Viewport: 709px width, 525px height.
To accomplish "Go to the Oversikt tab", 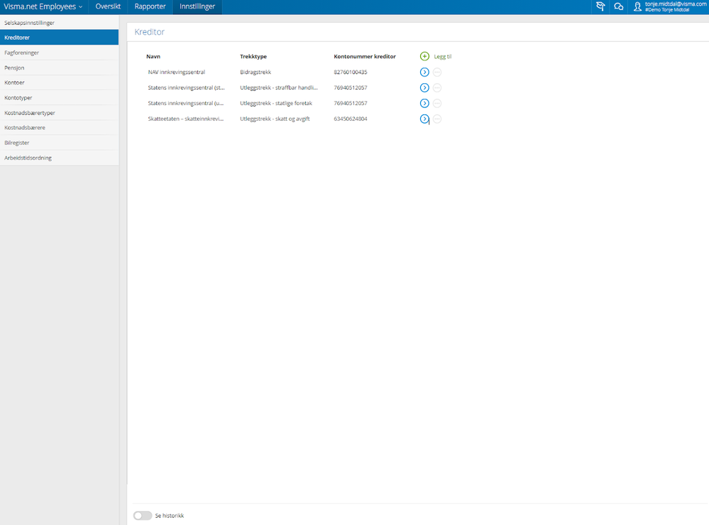I will 108,7.
